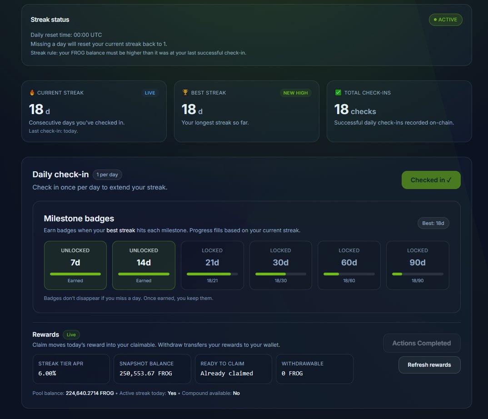
Task: Click 'Compound available: No' text
Action: 211,393
